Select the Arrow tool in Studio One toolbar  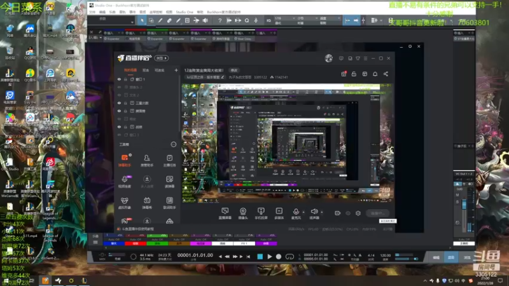coord(142,20)
